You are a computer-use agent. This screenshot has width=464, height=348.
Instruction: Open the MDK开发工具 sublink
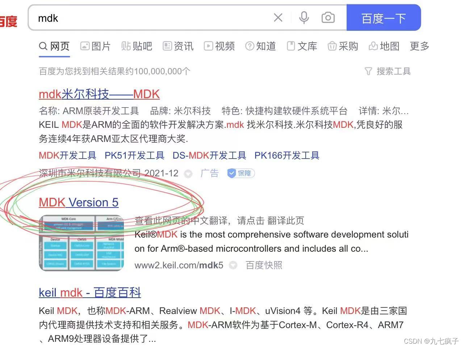point(67,155)
